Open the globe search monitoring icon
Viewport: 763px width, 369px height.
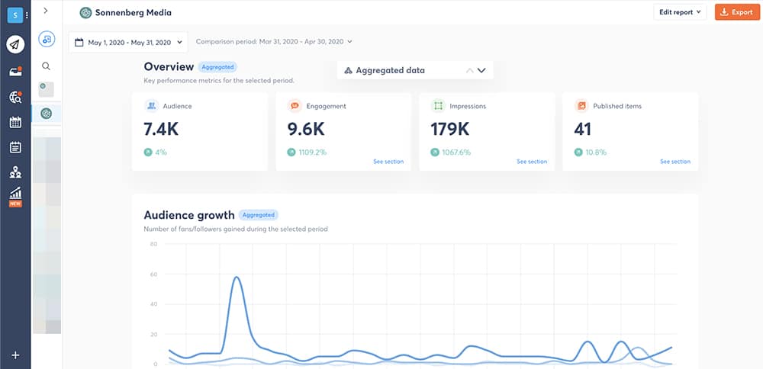pos(15,97)
